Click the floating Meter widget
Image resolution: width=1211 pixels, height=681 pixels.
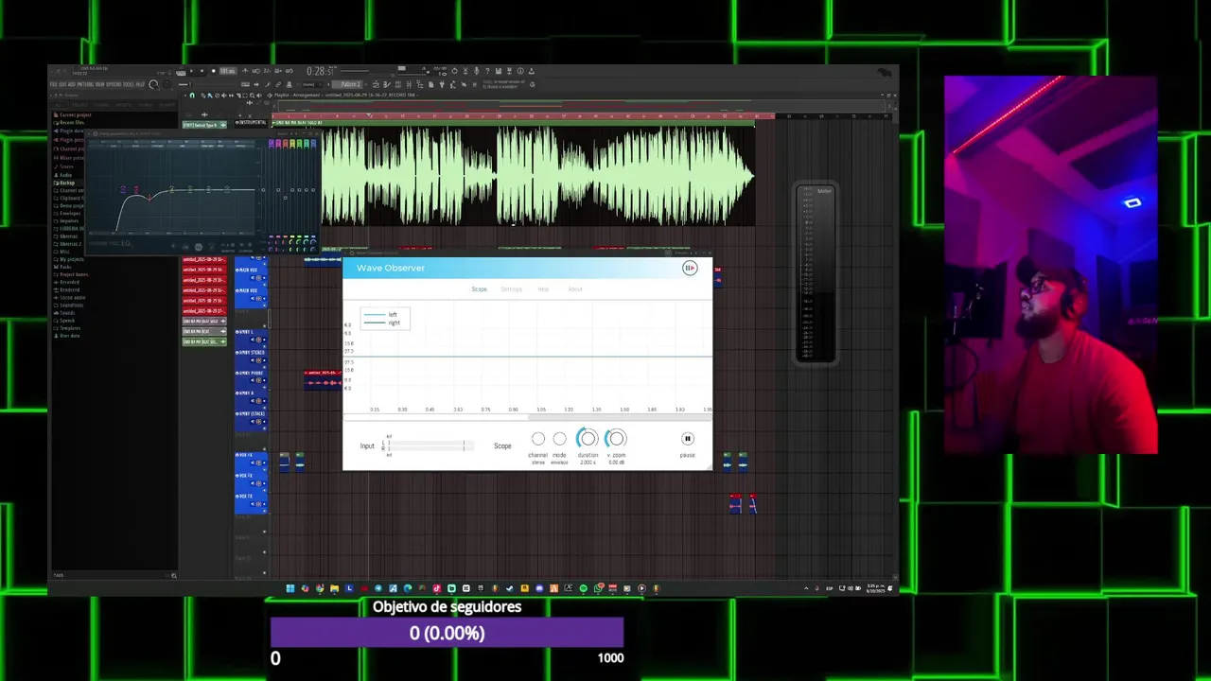click(x=815, y=272)
